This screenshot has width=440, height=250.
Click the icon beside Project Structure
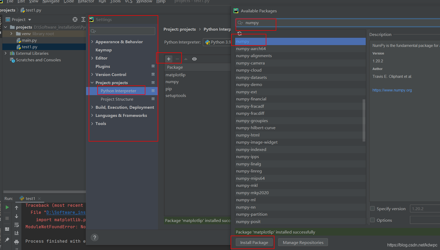tap(153, 99)
